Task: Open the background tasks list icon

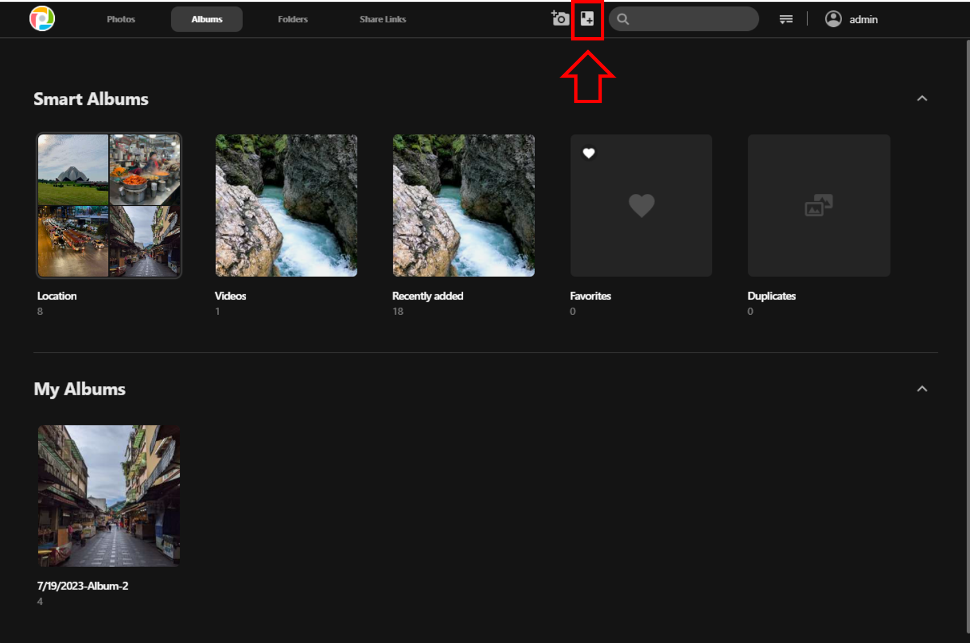Action: pos(786,19)
